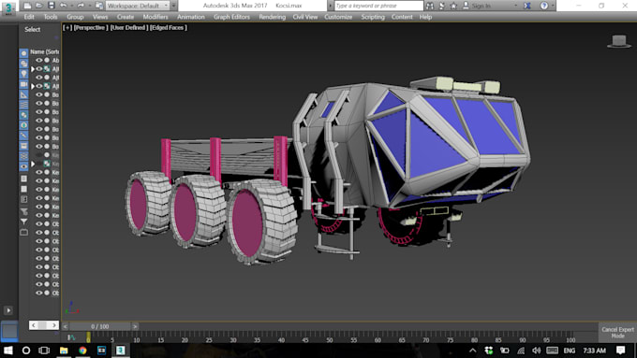Redo the last undone operation
Screen dimensions: 637x358
[x=80, y=6]
